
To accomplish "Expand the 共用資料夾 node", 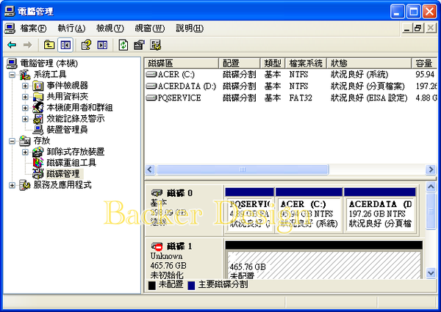I will click(25, 97).
